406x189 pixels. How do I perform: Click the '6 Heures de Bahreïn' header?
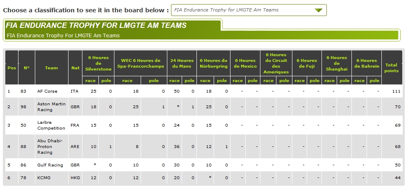tap(367, 64)
